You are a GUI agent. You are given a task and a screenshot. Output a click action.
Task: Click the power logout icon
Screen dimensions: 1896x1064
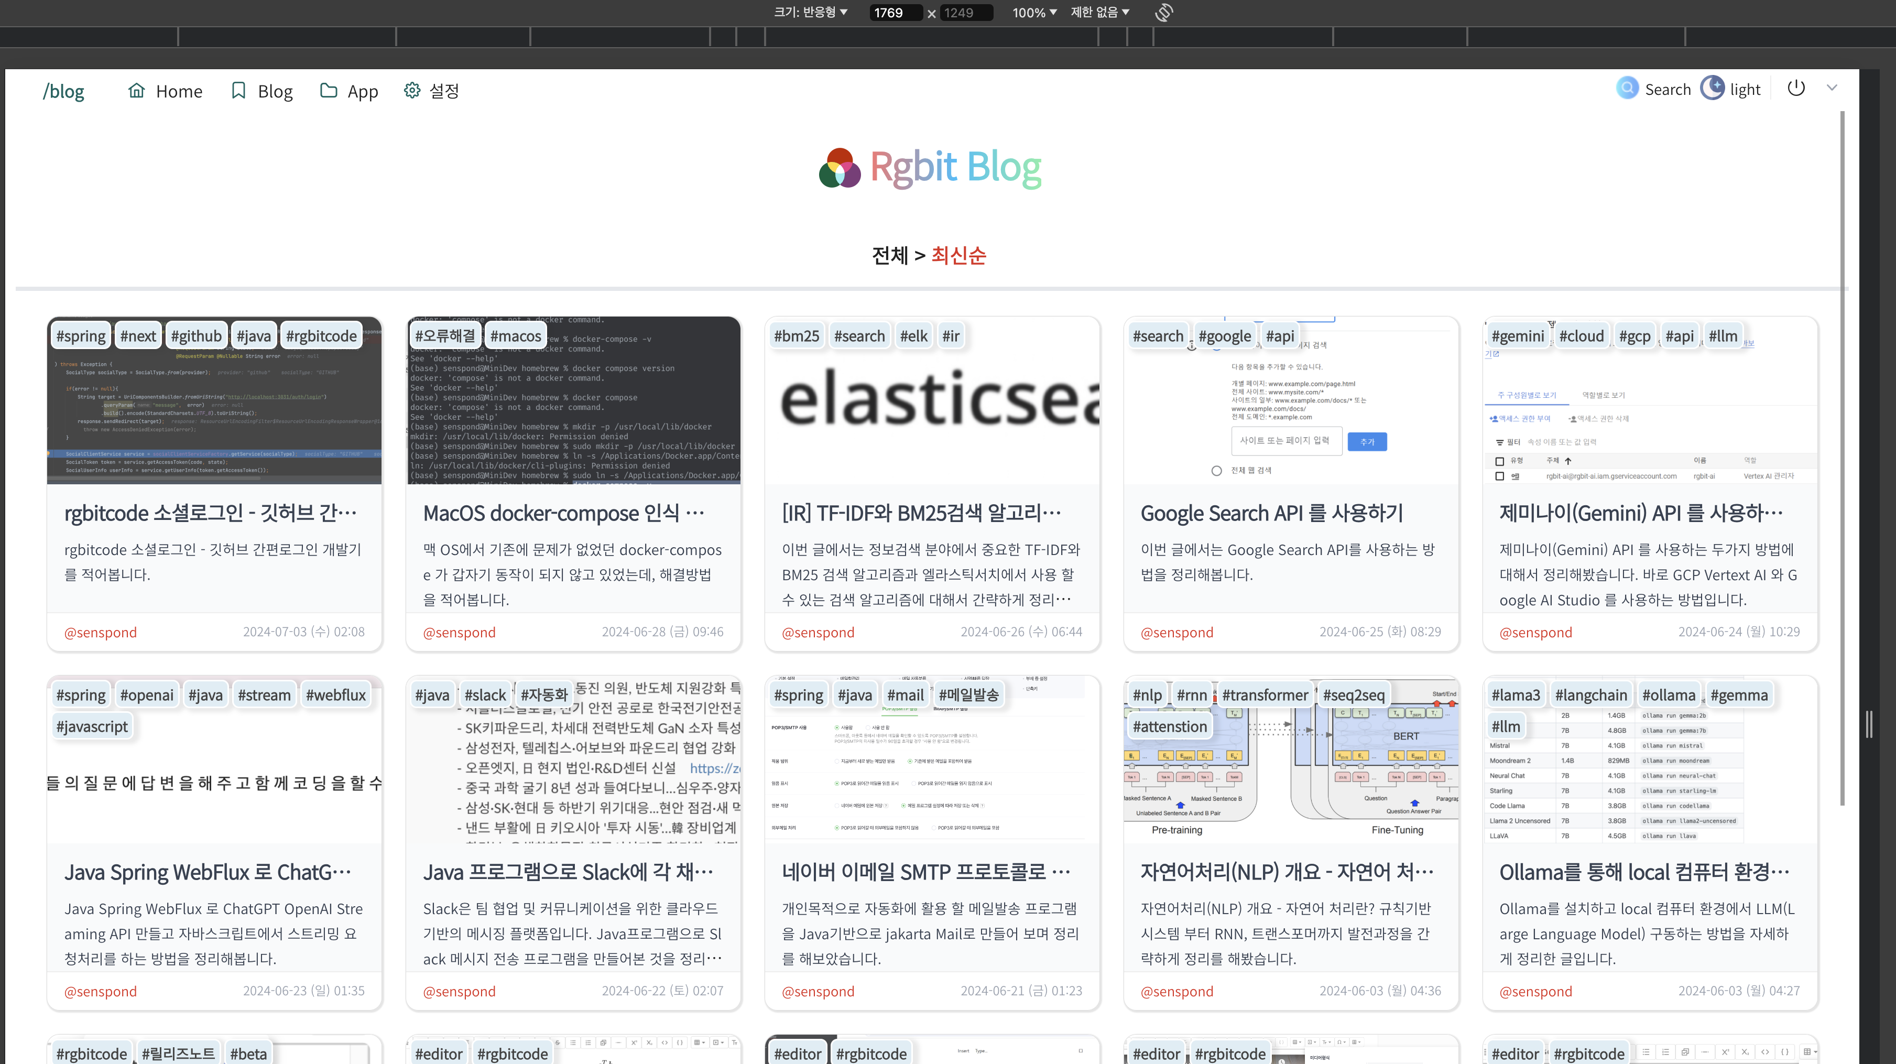tap(1796, 88)
